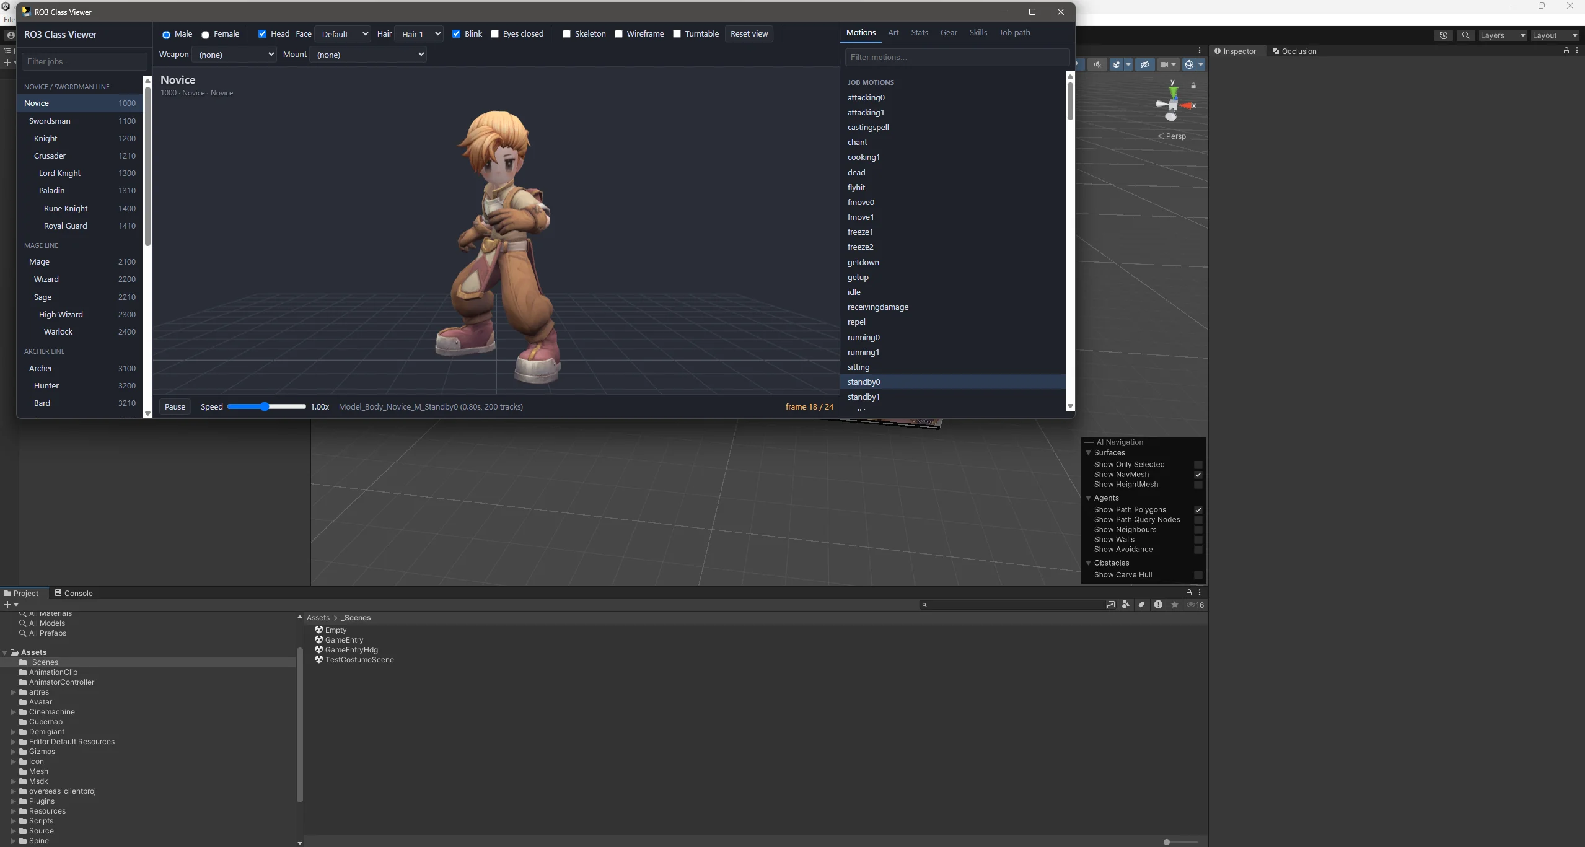Click the scene orientation gizmo lock icon
The height and width of the screenshot is (847, 1585).
(x=1193, y=85)
